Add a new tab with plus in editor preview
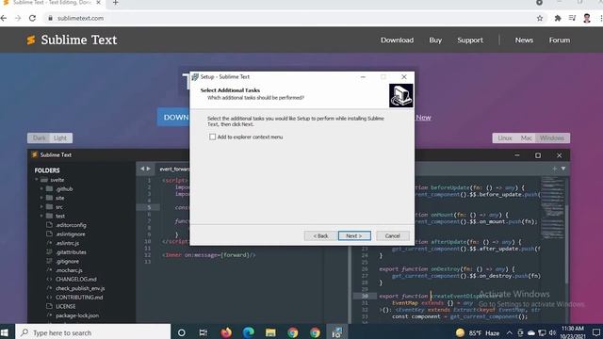This screenshot has width=603, height=339. (x=555, y=169)
